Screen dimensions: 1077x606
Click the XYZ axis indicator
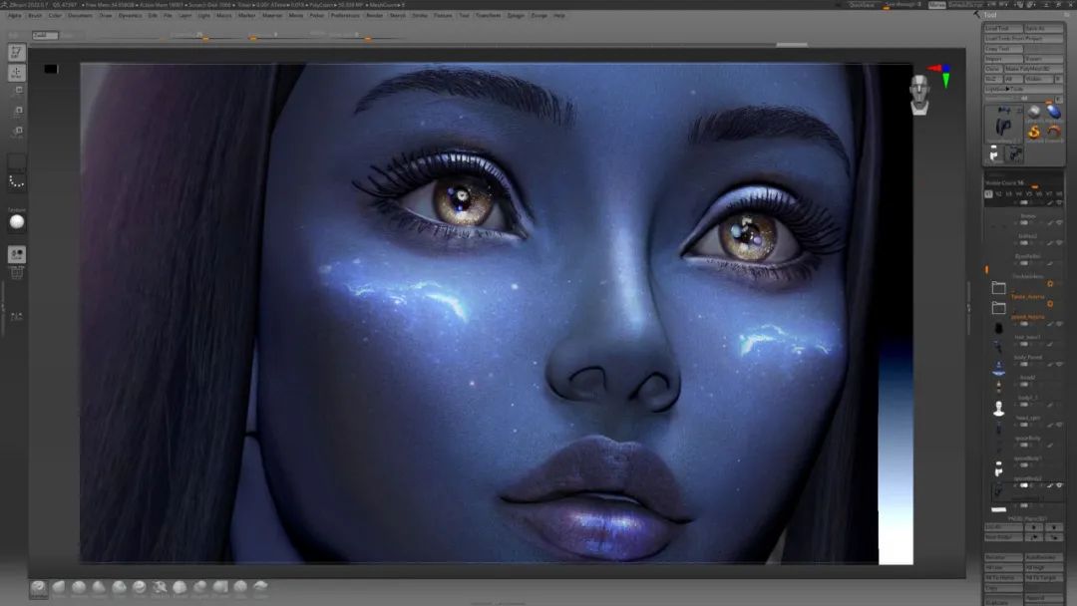941,75
